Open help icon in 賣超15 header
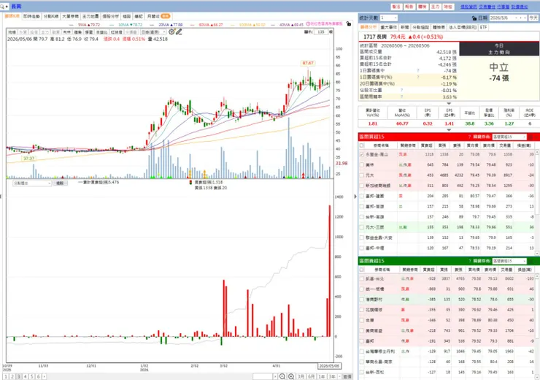540x380 pixels. pos(469,261)
